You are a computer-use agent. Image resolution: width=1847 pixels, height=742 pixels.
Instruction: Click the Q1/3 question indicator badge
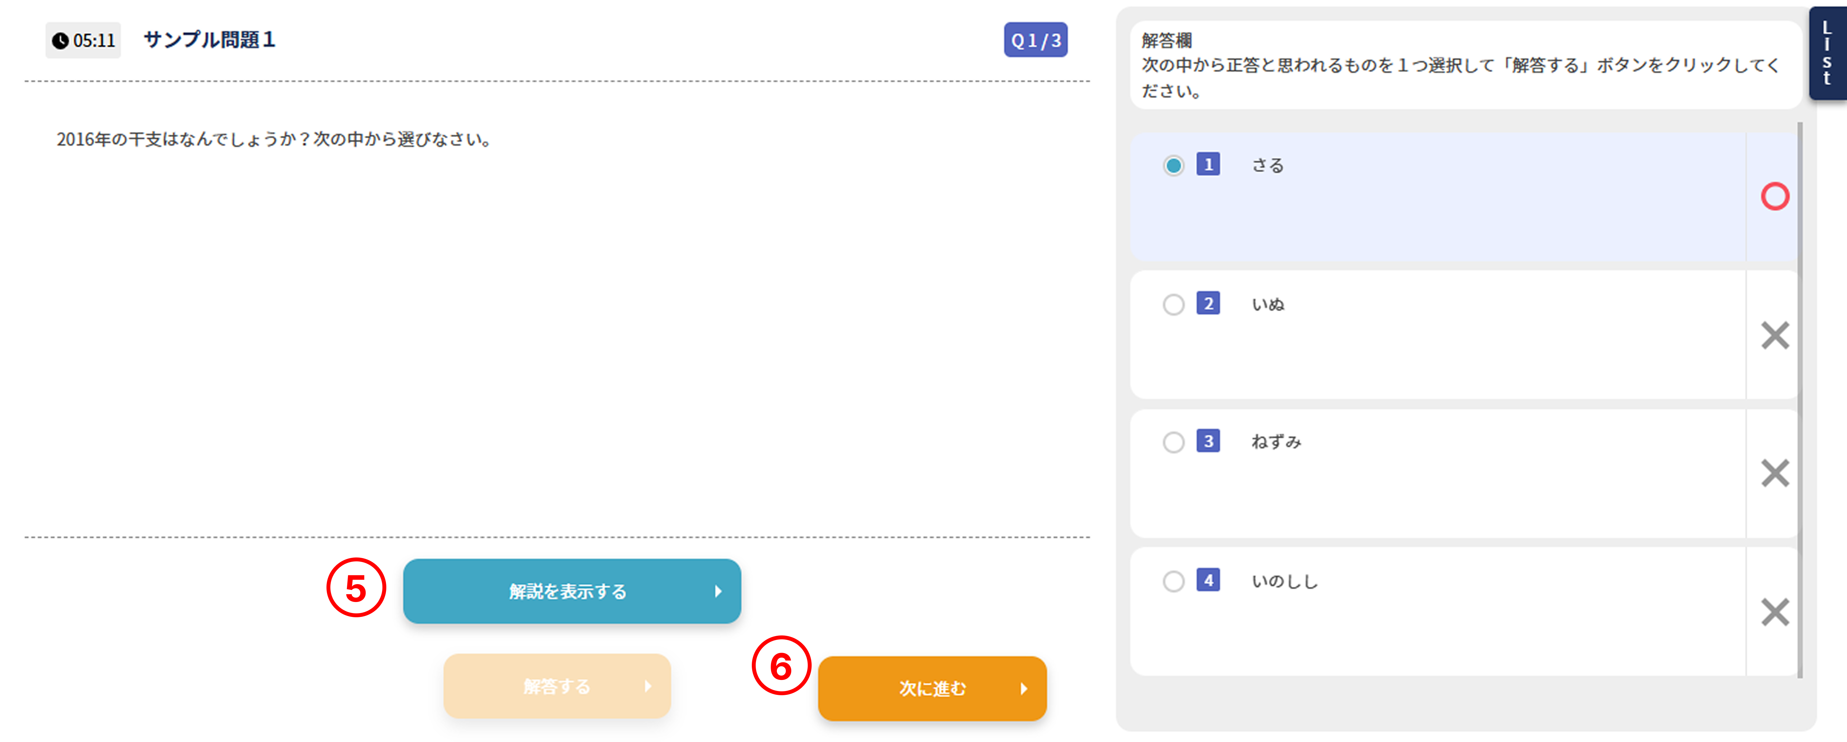point(1035,40)
